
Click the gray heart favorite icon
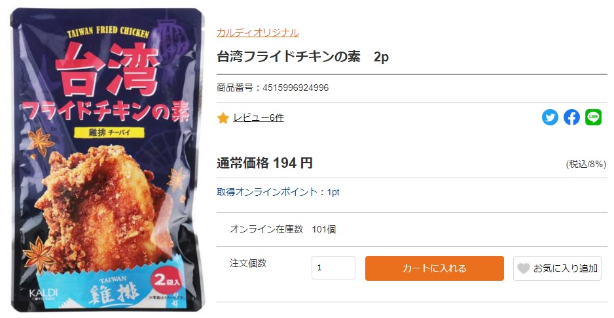tap(523, 268)
